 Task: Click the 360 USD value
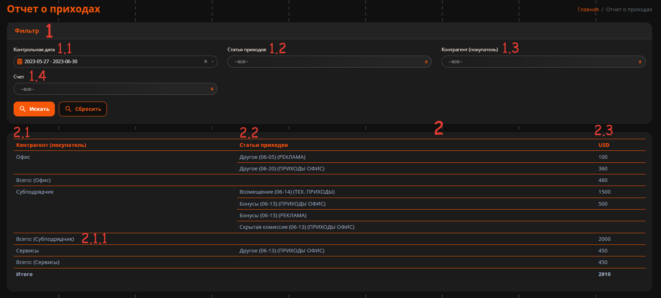coord(603,168)
